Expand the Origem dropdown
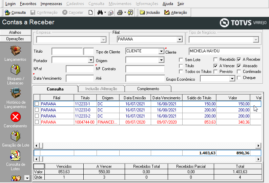The image size is (269, 183). [161, 60]
